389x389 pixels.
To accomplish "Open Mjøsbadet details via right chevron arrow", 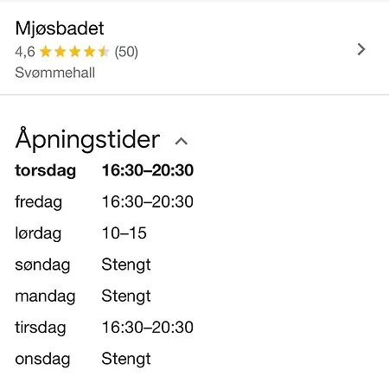I will pos(361,49).
